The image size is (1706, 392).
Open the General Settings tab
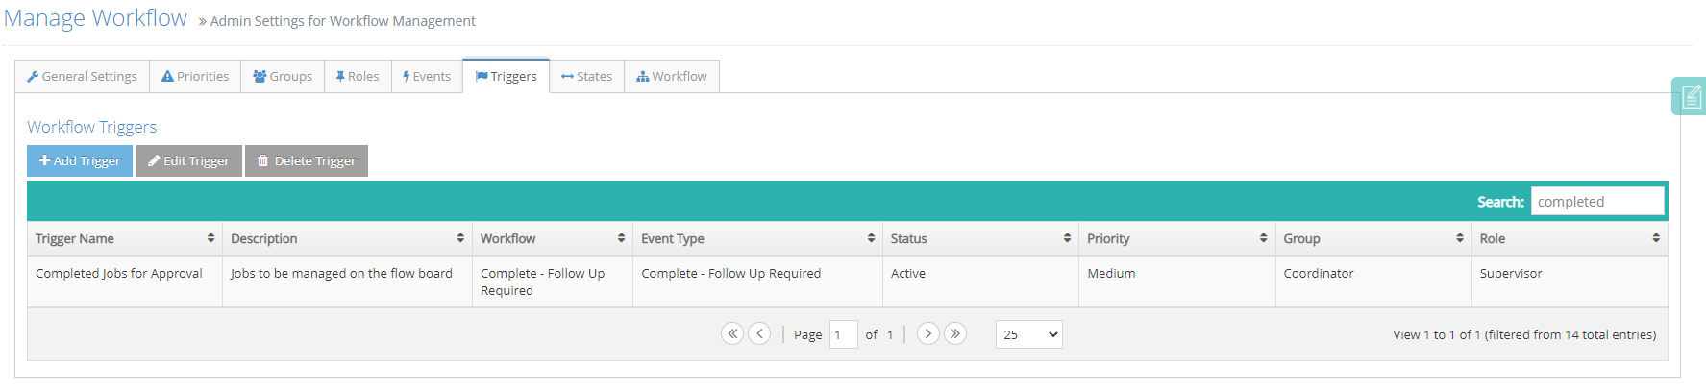coord(82,76)
